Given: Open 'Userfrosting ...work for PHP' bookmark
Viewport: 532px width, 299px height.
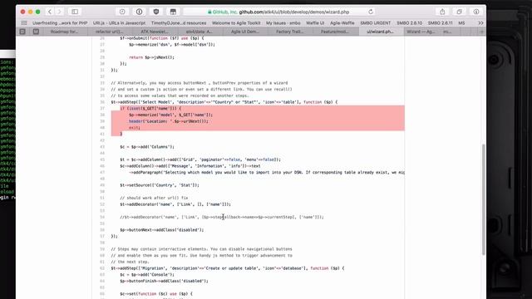Looking at the screenshot, I should point(60,23).
